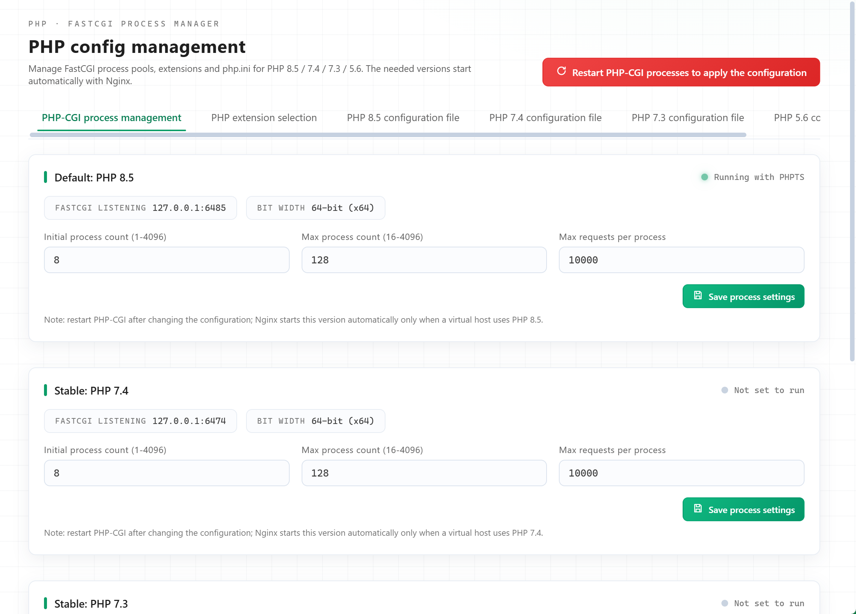
Task: Click PHP 7.4 'Max process count (16-4096)' label
Action: tap(362, 450)
